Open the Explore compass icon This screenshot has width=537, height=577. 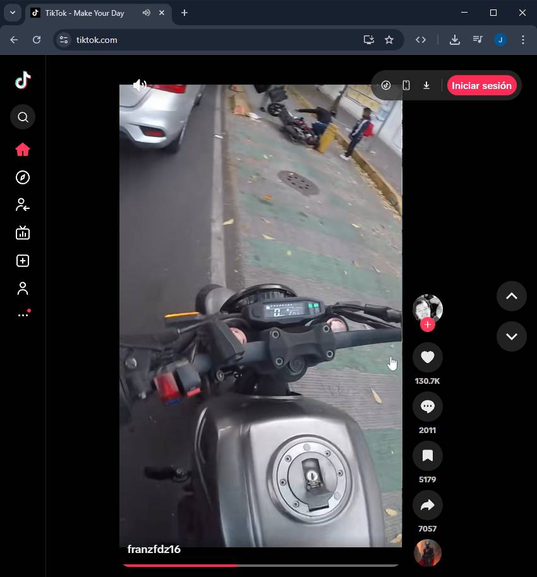[23, 177]
